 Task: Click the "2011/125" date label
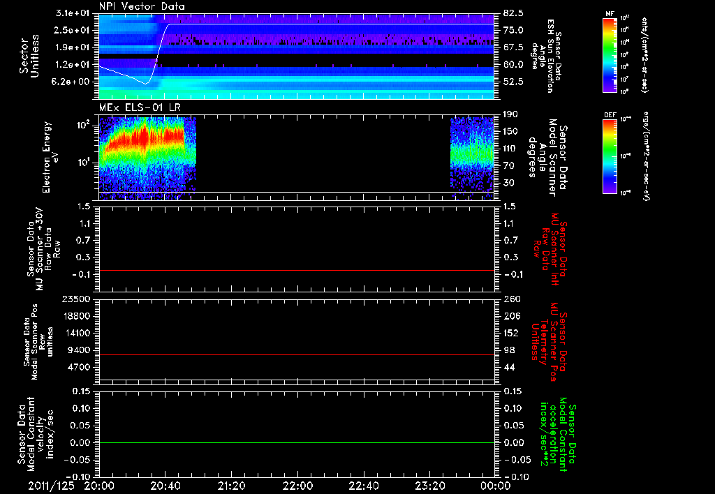coord(51,486)
